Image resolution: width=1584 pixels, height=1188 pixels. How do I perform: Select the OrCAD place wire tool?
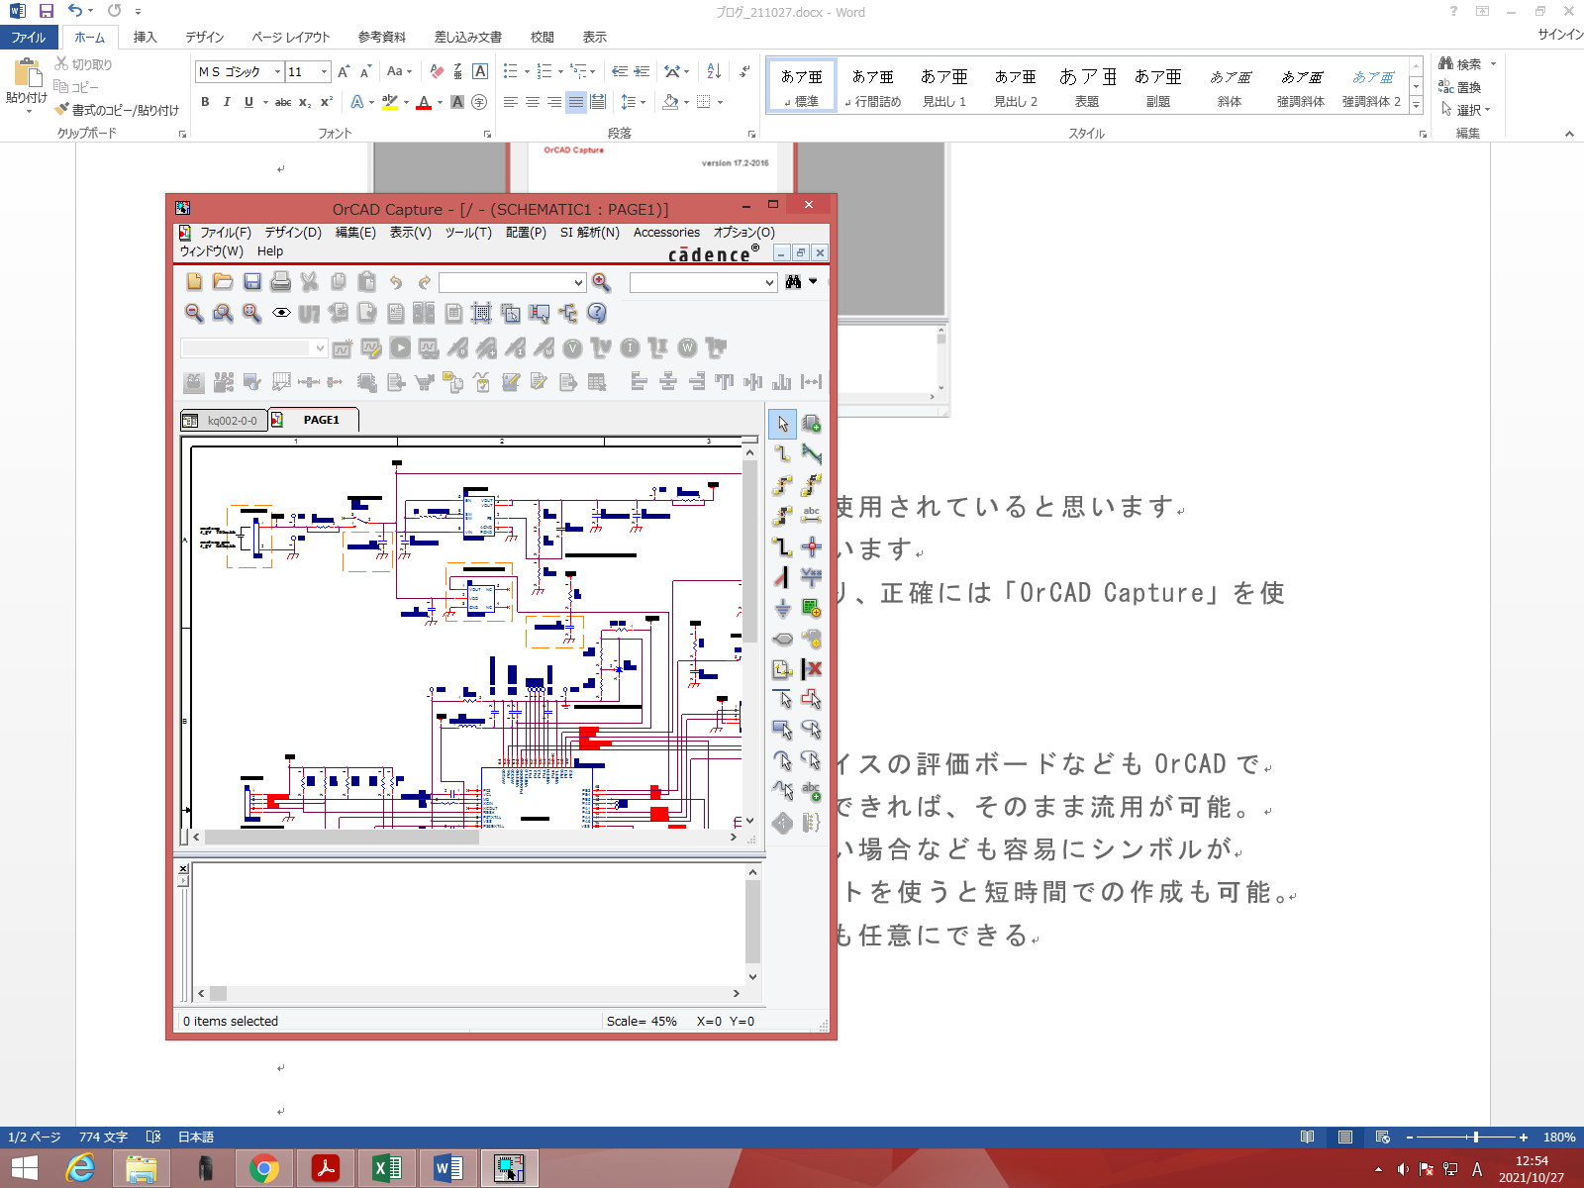point(782,453)
